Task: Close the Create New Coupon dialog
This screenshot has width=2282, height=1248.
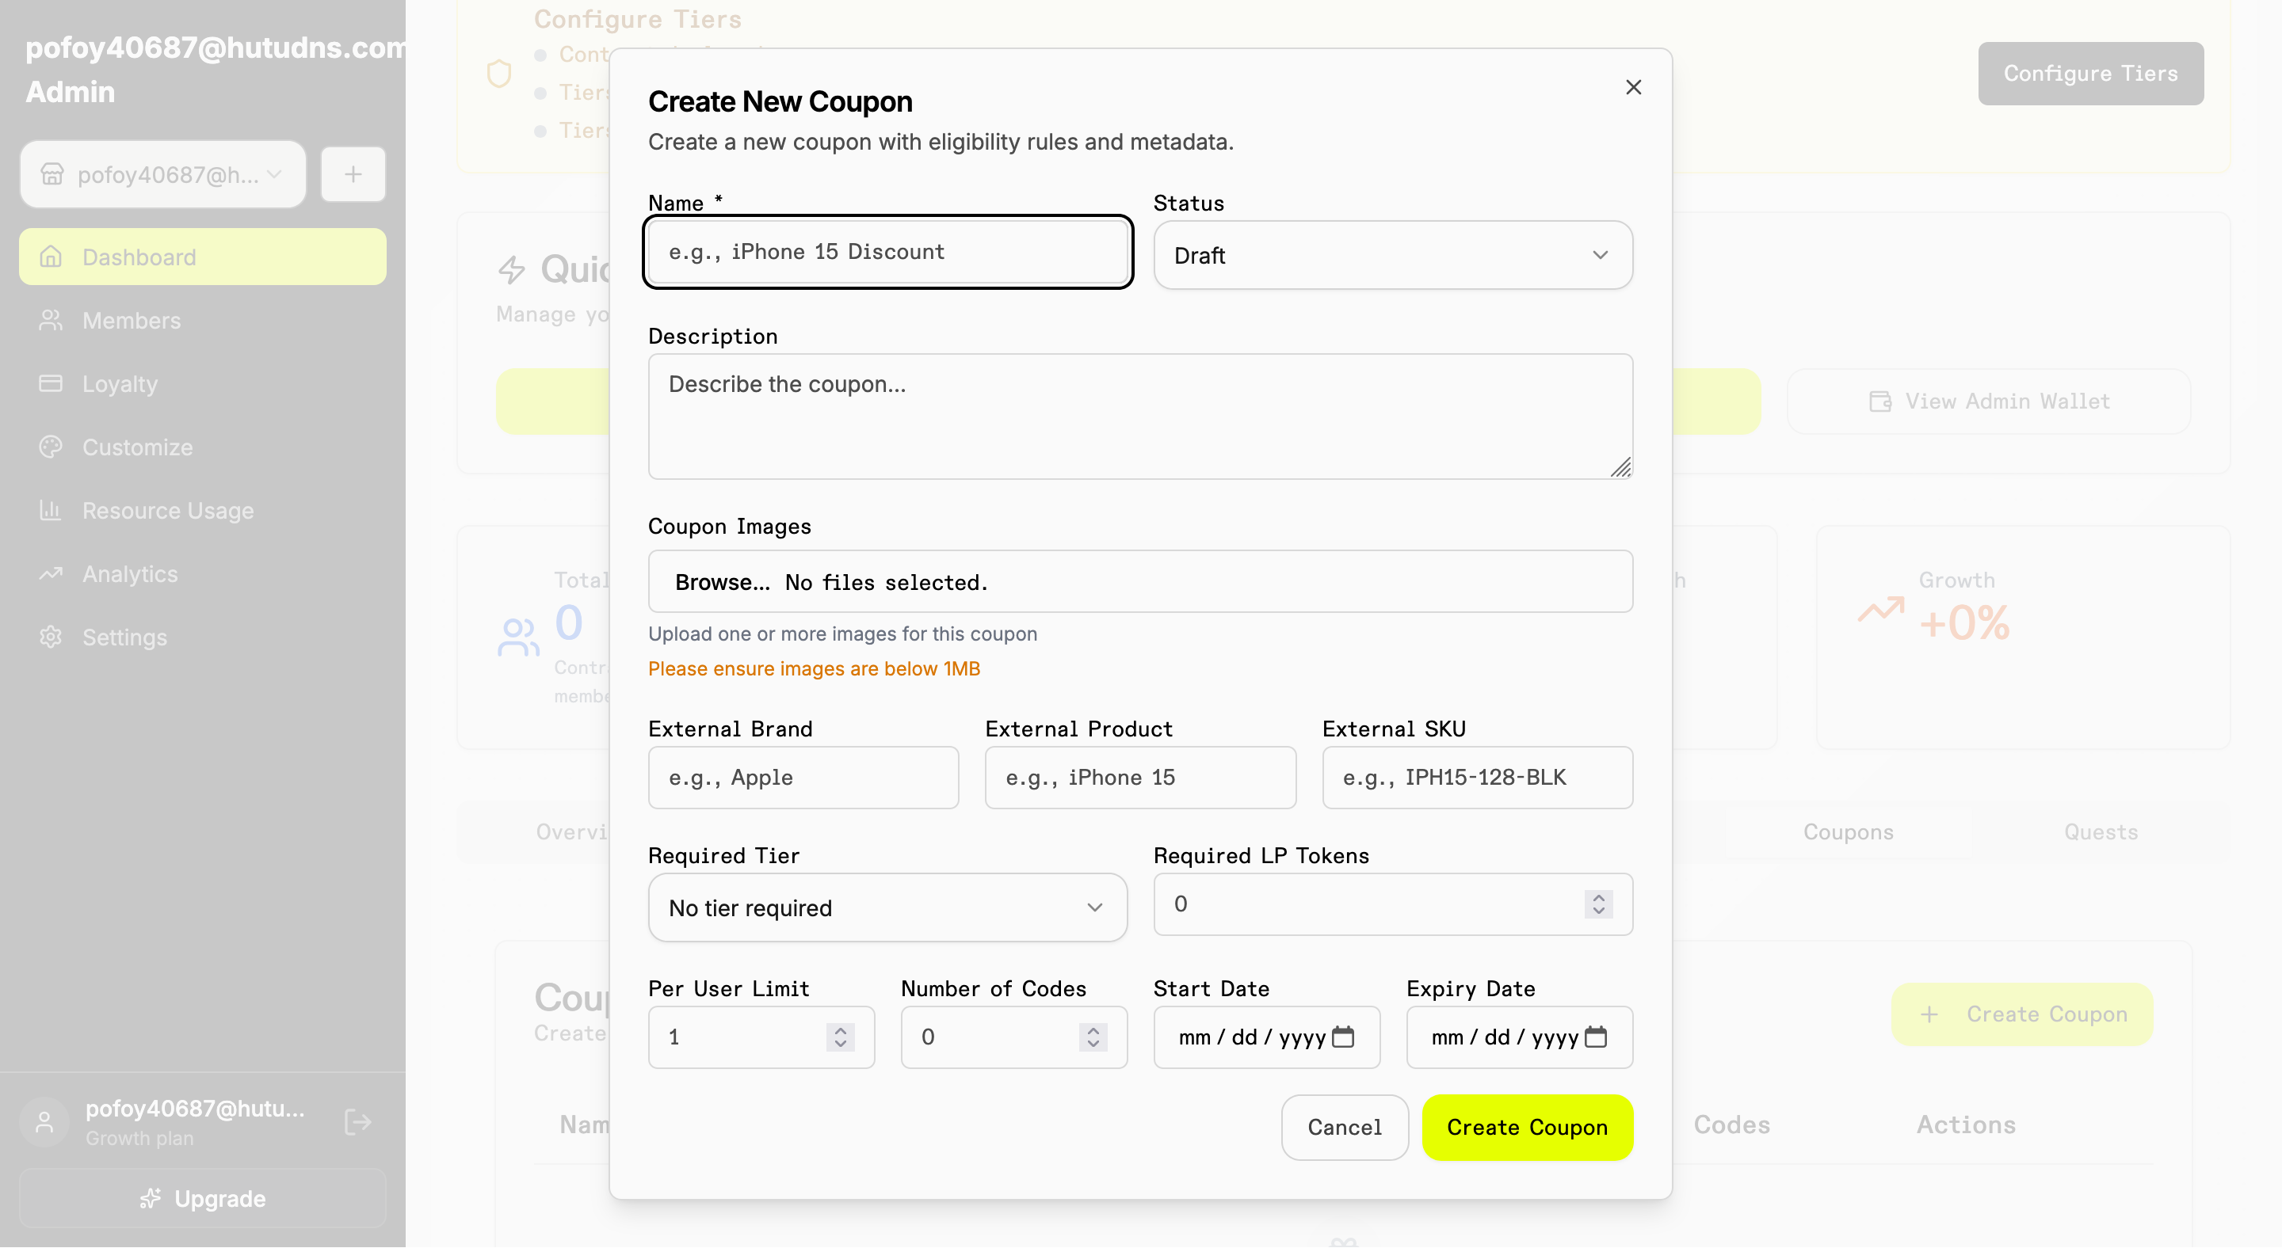Action: (1634, 88)
